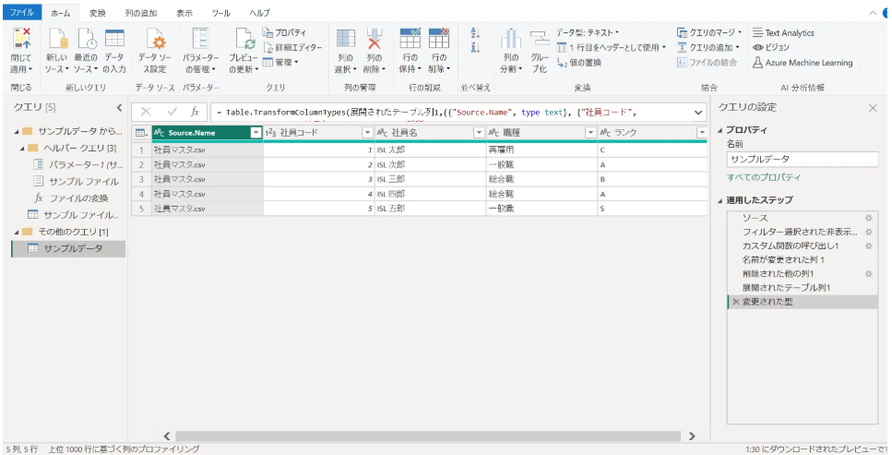The height and width of the screenshot is (455, 892).
Task: Select the ファイルの変換 function query
Action: [x=71, y=198]
